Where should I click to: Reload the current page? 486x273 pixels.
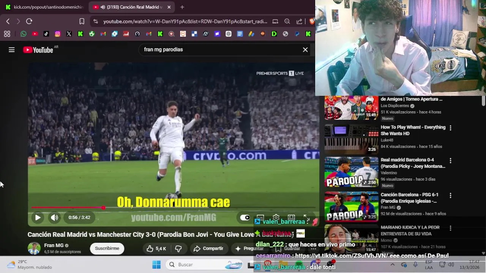[29, 22]
